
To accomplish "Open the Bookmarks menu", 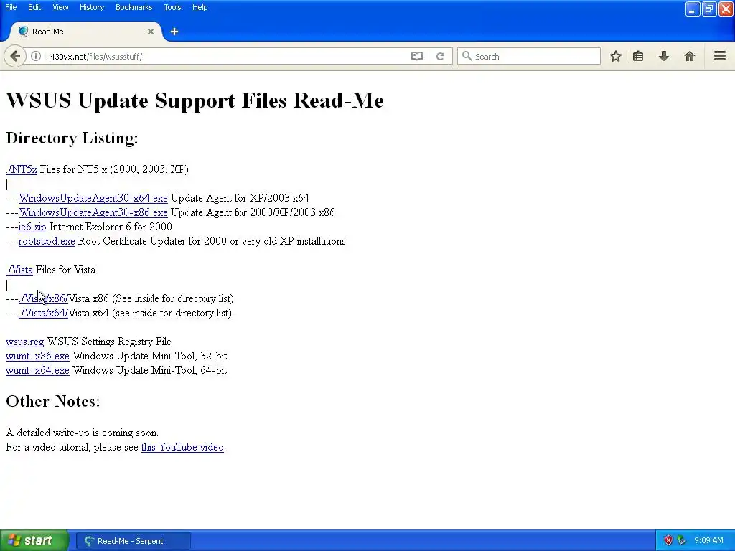I will tap(134, 7).
